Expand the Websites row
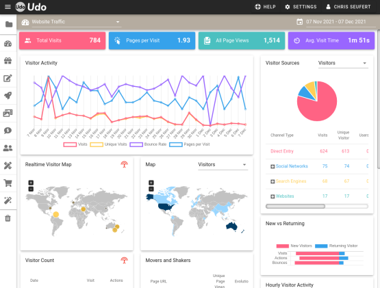 tap(273, 196)
